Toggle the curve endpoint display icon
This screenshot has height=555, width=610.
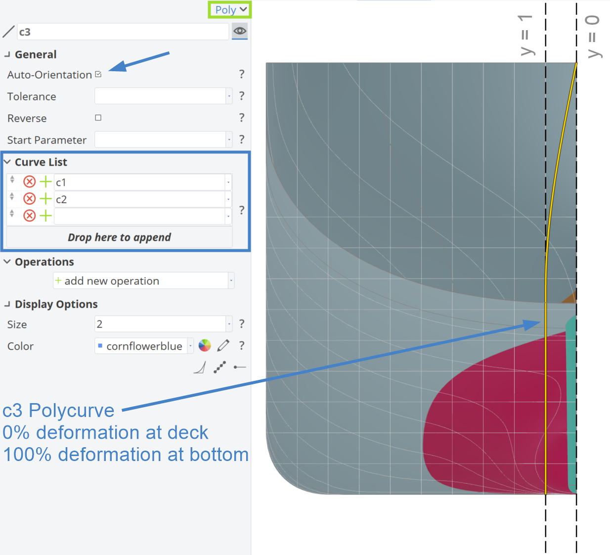point(240,367)
